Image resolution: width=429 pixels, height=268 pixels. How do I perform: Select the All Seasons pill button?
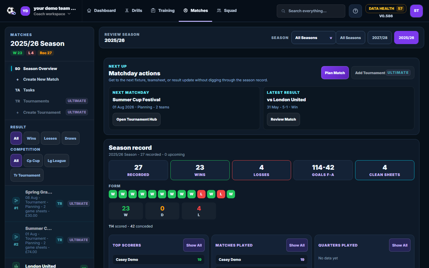click(x=350, y=38)
